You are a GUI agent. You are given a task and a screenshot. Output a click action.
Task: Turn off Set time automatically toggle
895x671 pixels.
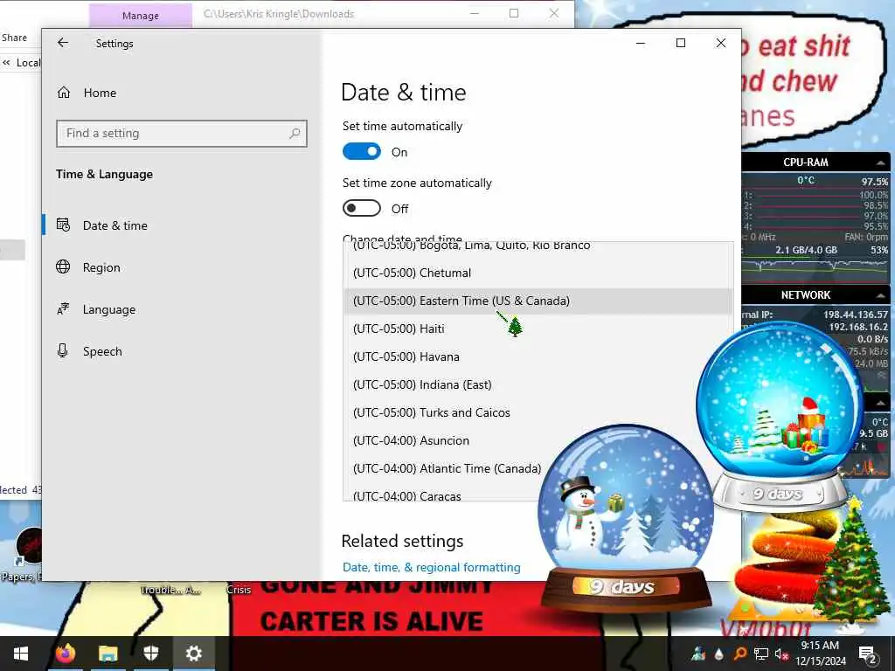[361, 152]
